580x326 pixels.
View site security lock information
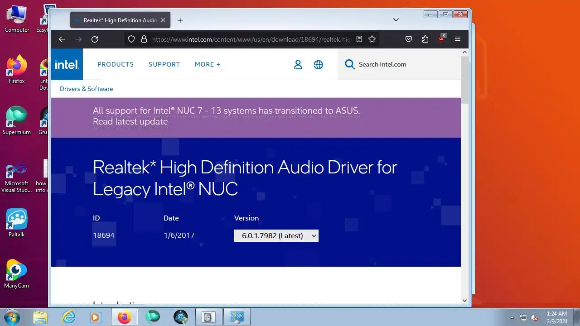144,39
